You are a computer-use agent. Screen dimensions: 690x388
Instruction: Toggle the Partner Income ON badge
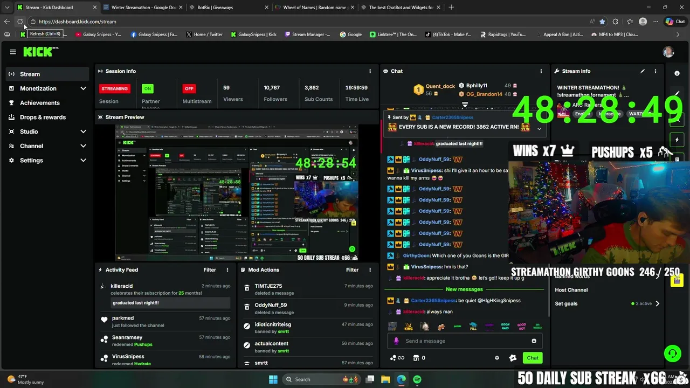click(x=148, y=88)
